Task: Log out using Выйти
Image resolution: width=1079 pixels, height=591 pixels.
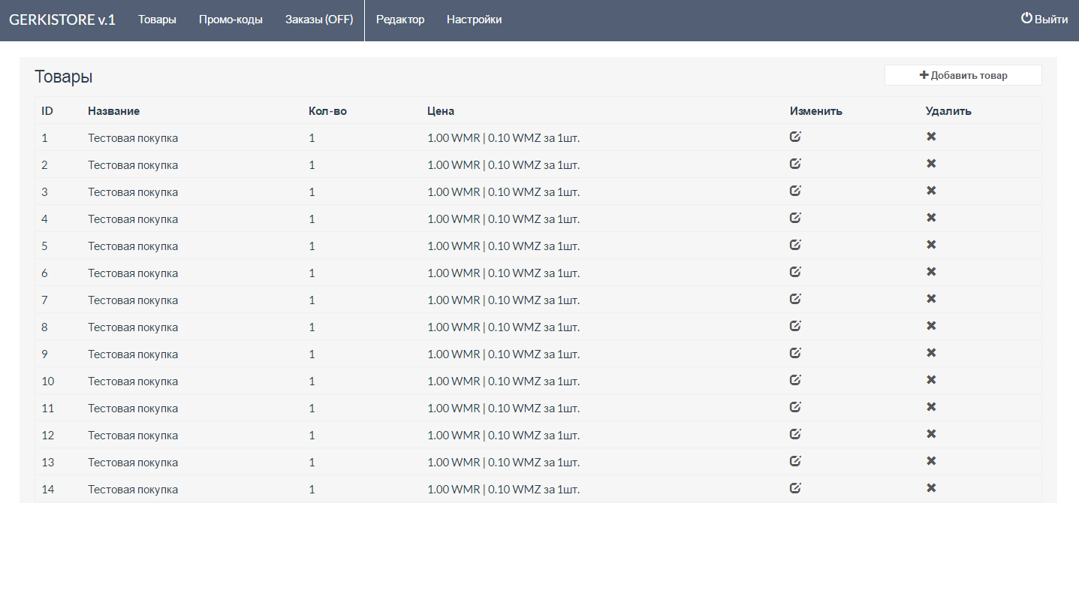Action: (x=1044, y=20)
